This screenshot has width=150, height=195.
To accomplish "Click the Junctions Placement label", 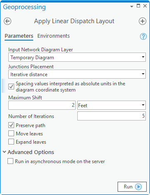I will click(31, 67).
